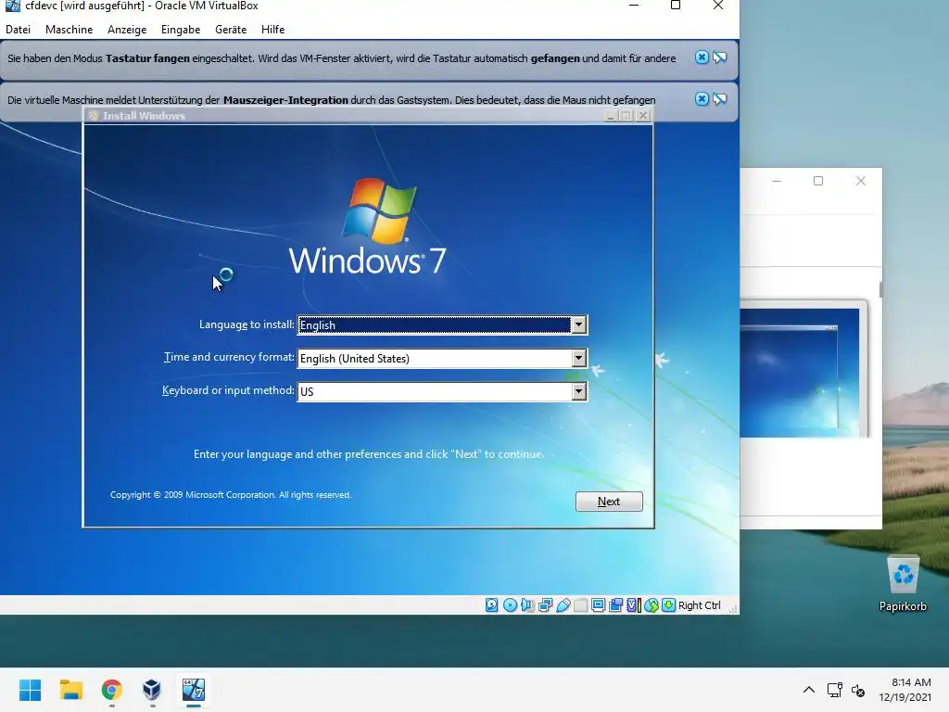Click the shared folders status icon
The height and width of the screenshot is (712, 949).
coord(580,604)
